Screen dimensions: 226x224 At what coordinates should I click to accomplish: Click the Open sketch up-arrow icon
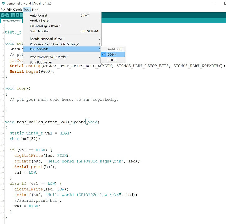point(17,15)
